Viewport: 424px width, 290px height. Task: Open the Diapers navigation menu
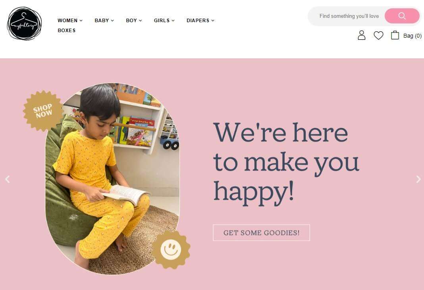(x=200, y=21)
